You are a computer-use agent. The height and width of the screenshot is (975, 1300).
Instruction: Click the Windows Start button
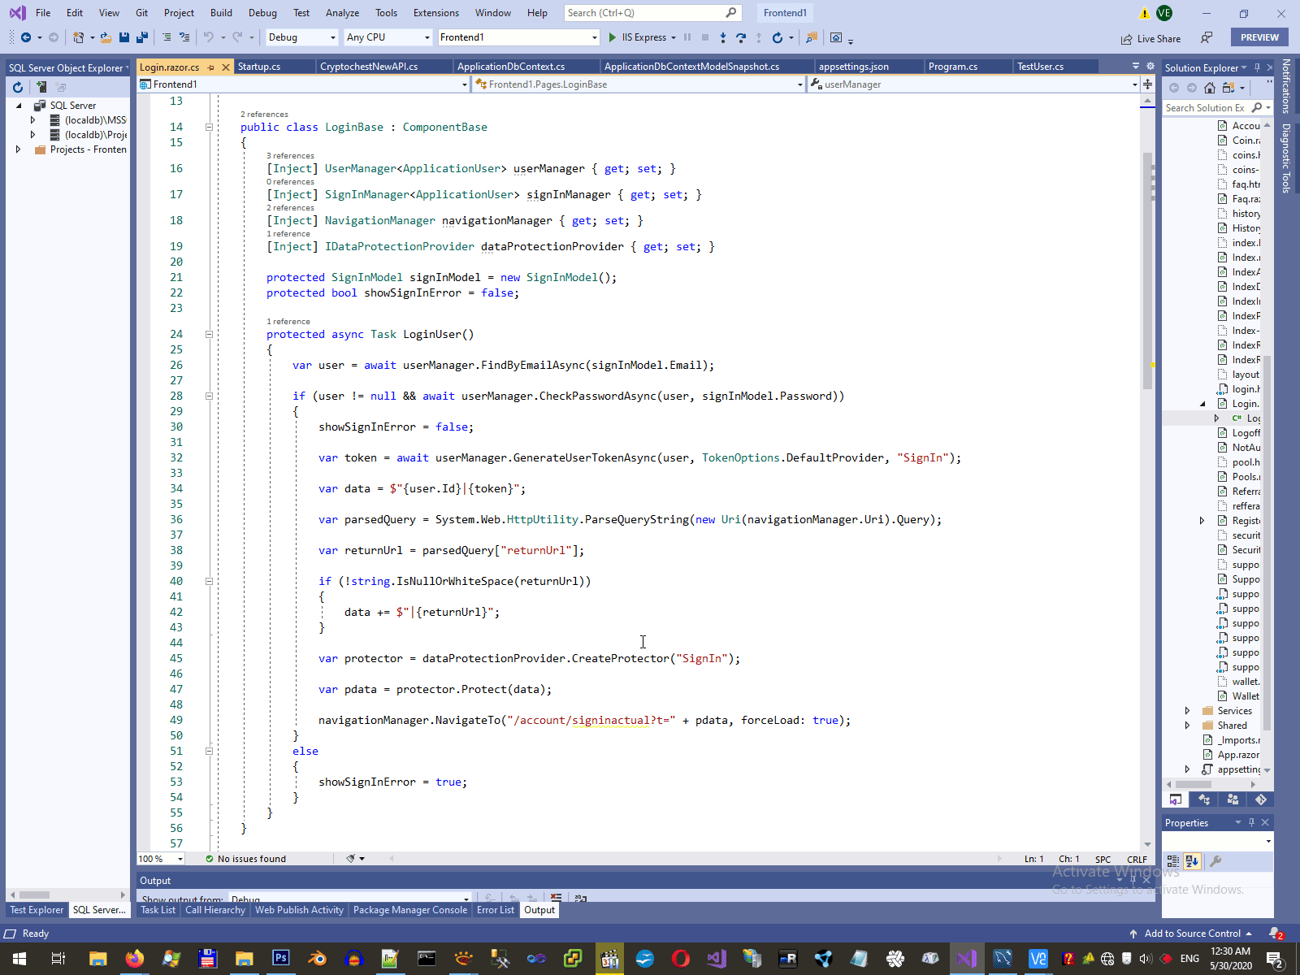click(x=19, y=959)
